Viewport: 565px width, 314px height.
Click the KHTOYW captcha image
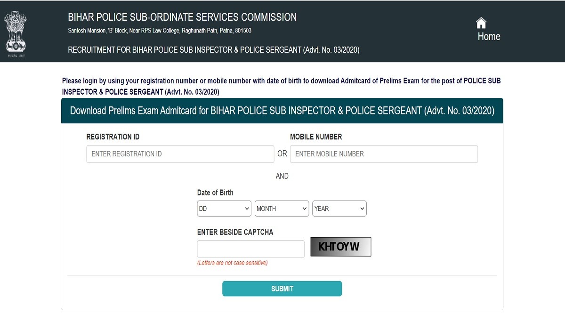(x=340, y=247)
